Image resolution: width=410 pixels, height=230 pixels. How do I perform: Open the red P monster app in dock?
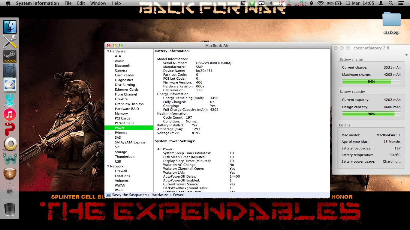10,129
